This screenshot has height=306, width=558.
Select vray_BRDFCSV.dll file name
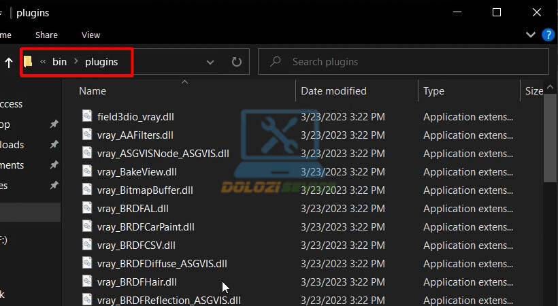click(x=136, y=245)
